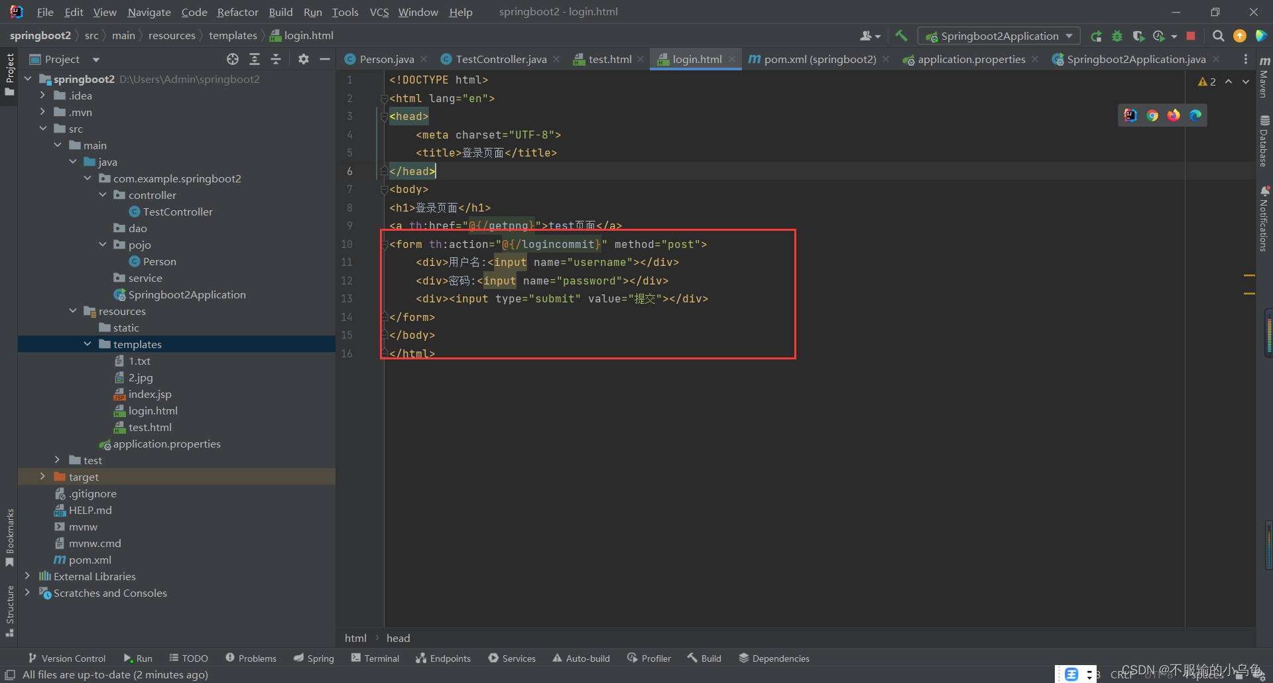Open the profiler run dropdown arrow

1174,36
